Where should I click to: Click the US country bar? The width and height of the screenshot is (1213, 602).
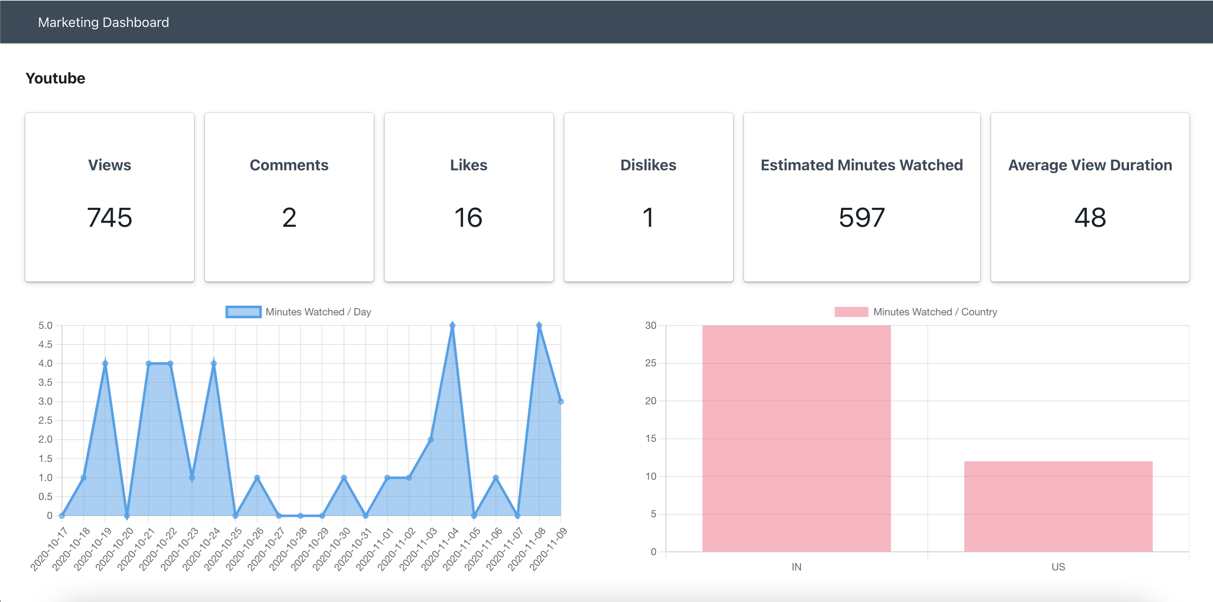1058,506
